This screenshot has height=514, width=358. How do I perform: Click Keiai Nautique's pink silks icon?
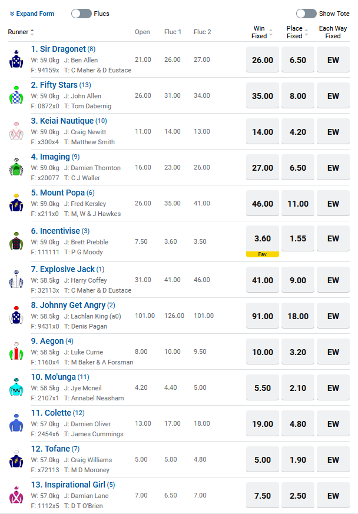[16, 131]
